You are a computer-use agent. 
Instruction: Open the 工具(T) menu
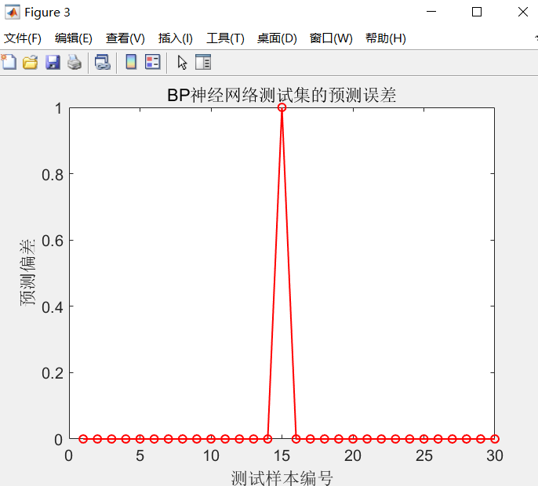click(225, 38)
